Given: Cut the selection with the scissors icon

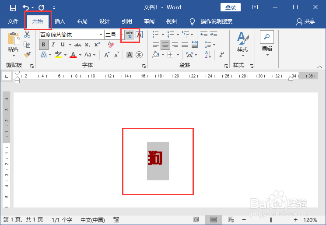Looking at the screenshot, I should (x=27, y=35).
